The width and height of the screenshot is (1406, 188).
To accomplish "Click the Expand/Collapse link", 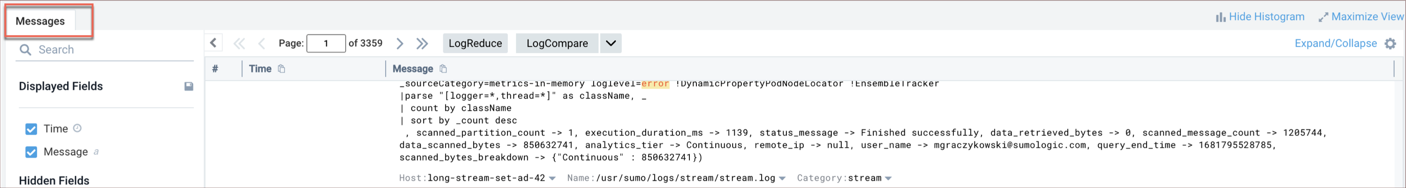I will (1335, 43).
